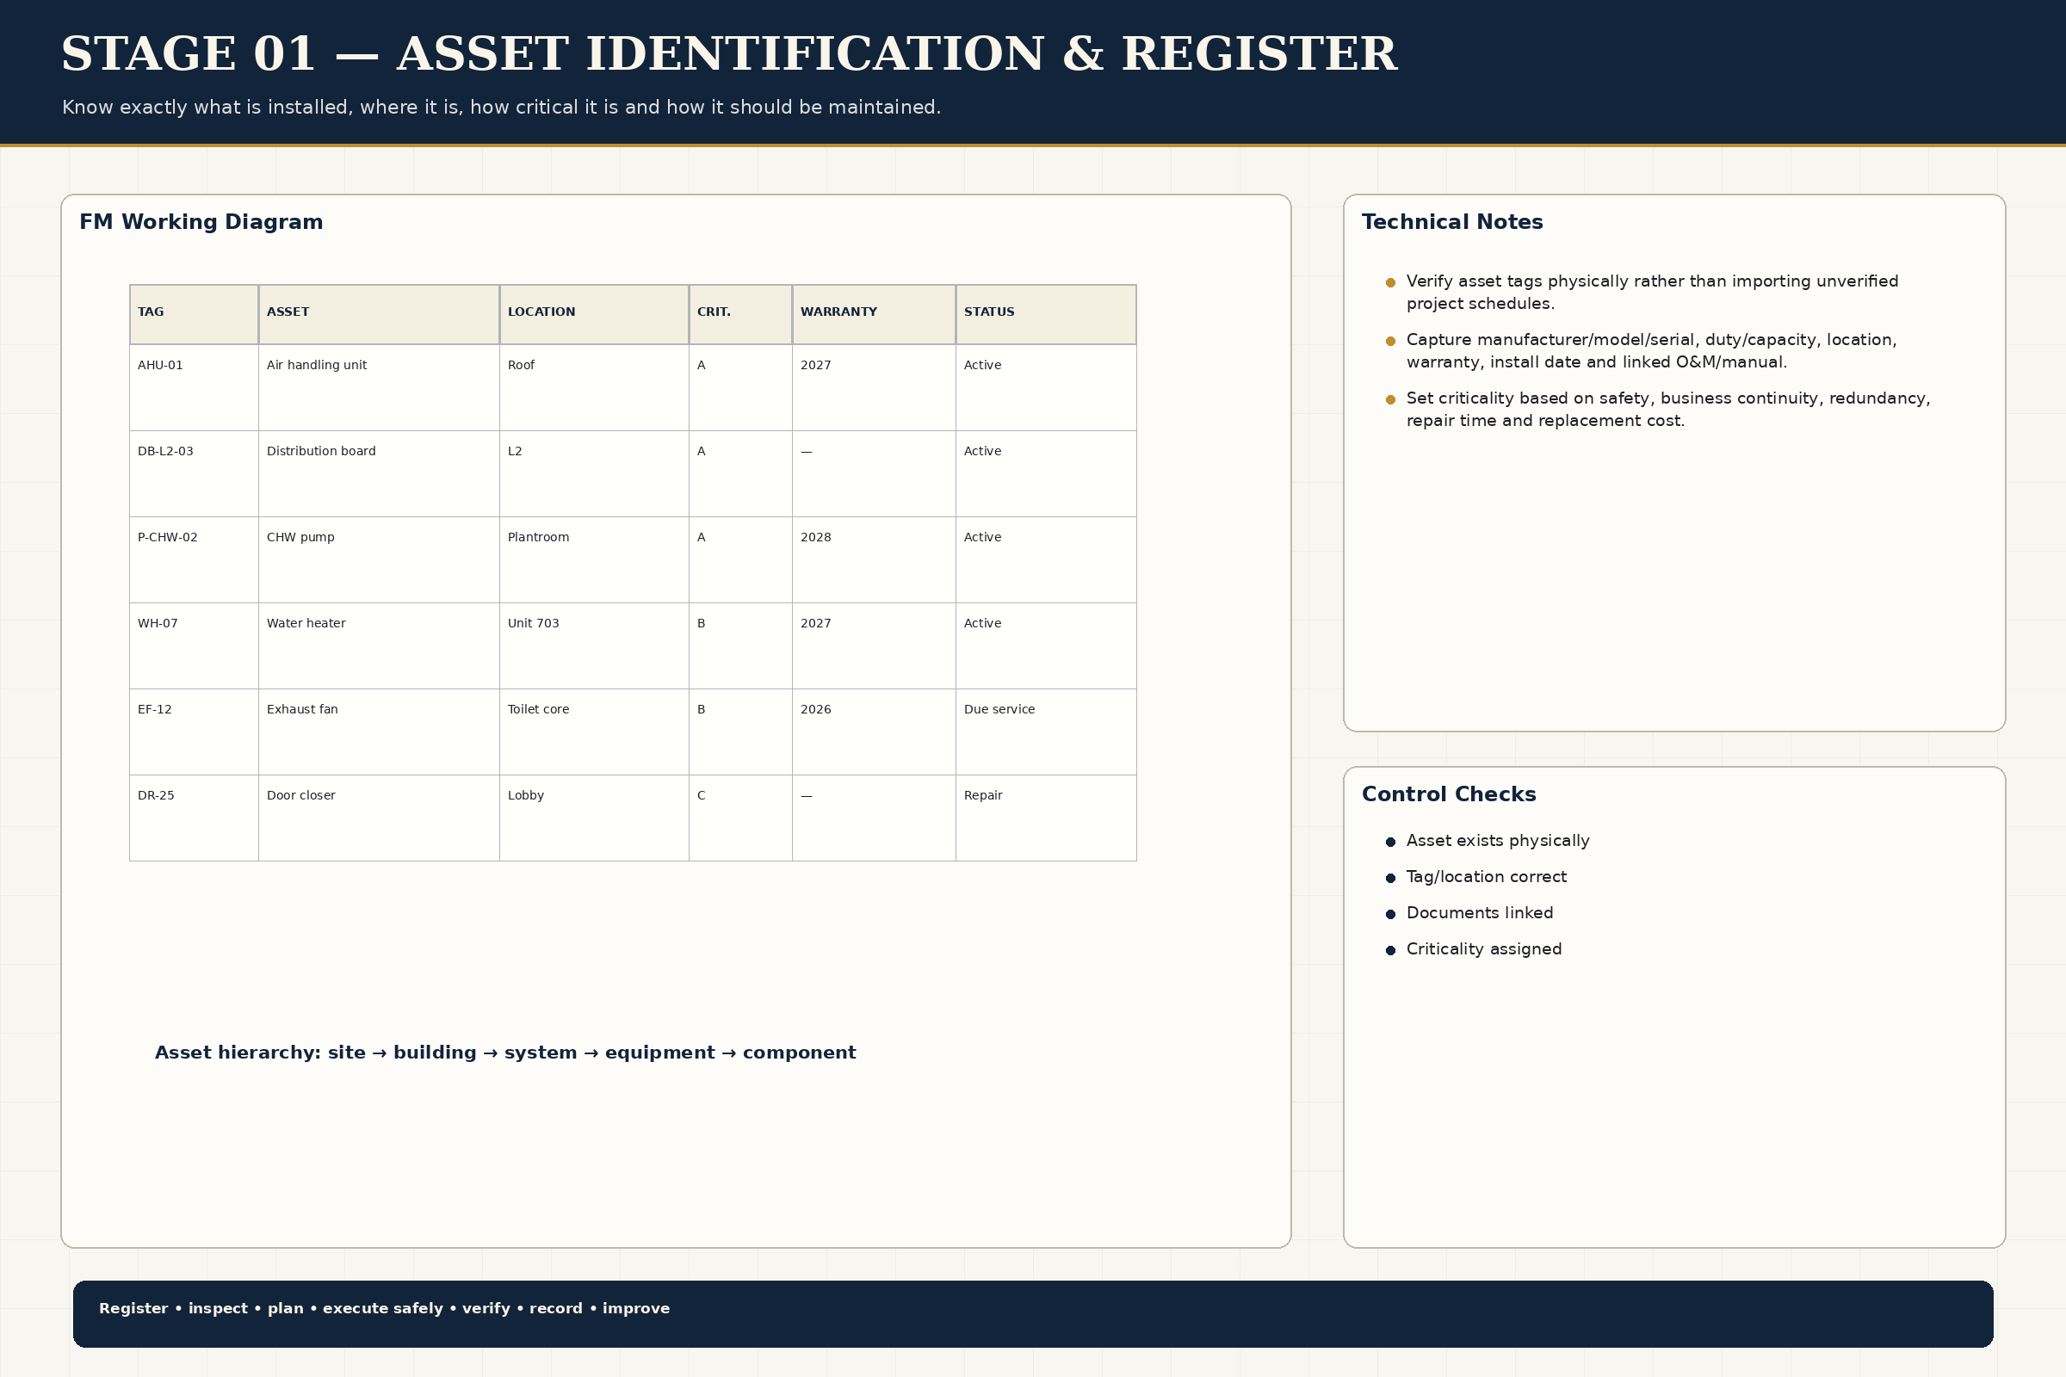Click the WARRANTY column header

pos(874,314)
